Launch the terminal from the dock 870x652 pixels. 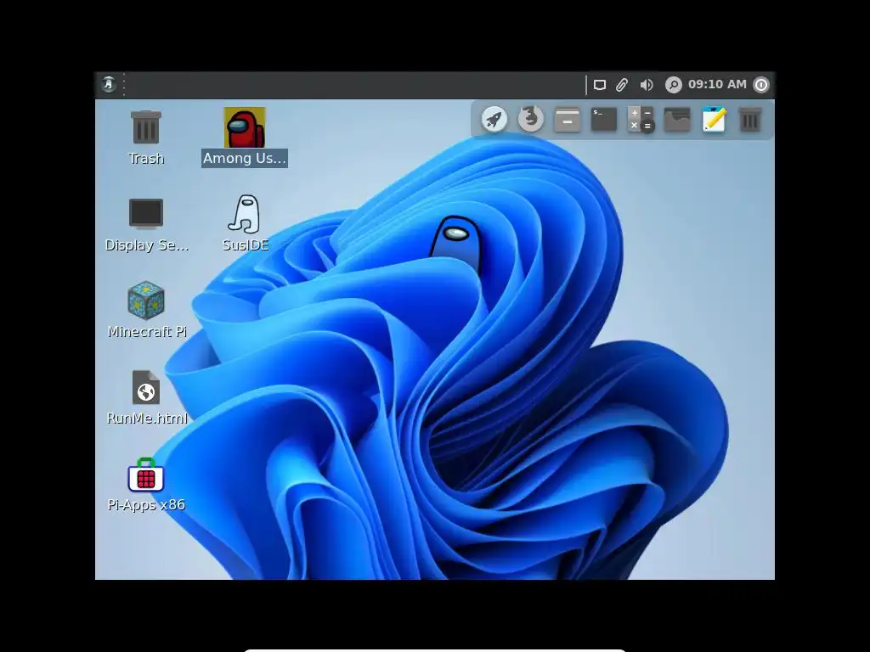pyautogui.click(x=604, y=119)
